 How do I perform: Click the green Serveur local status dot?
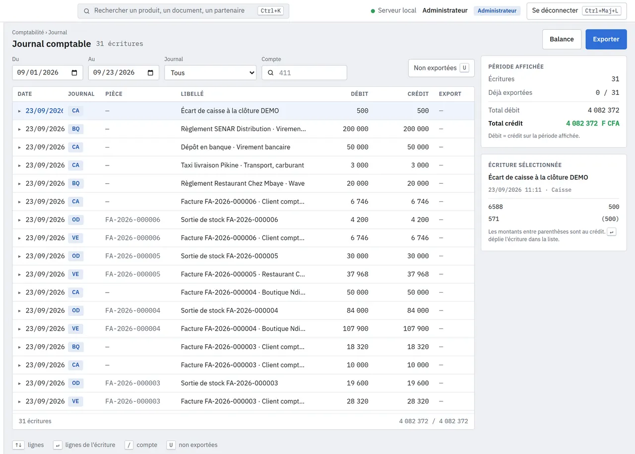coord(373,11)
